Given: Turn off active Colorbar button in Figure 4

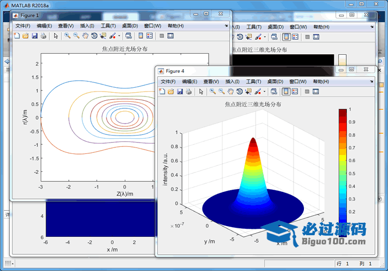Looking at the screenshot, I should coord(286,92).
